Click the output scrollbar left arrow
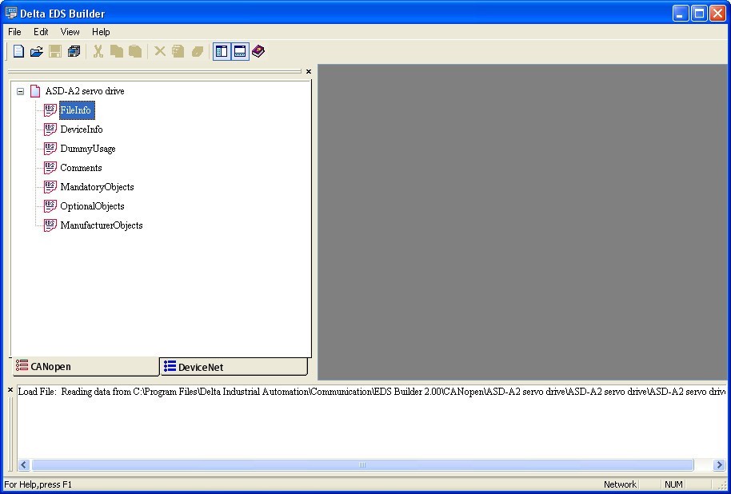 (x=24, y=464)
